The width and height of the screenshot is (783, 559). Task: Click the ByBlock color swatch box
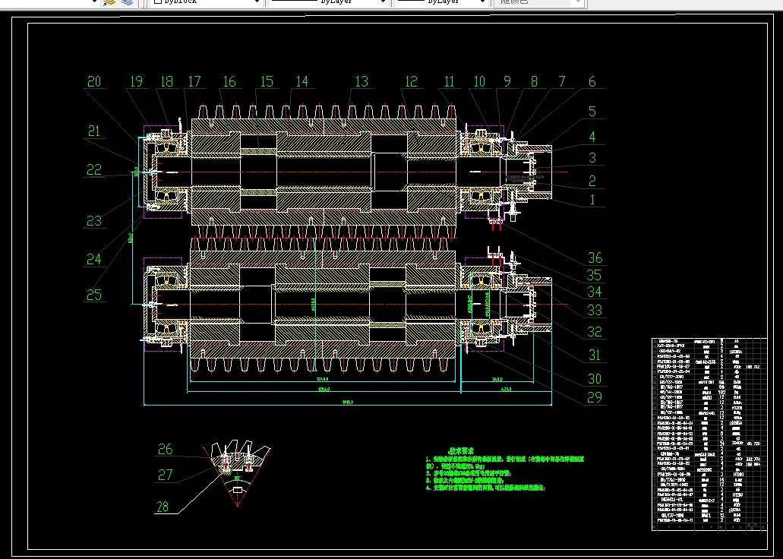coord(158,3)
